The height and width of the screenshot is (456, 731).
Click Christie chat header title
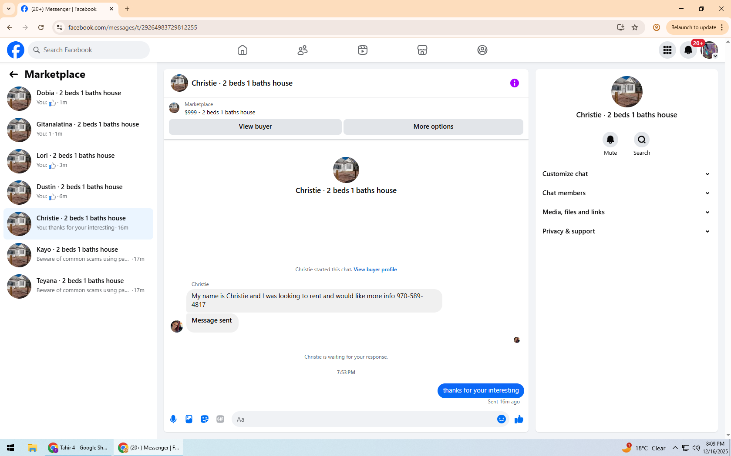[242, 83]
